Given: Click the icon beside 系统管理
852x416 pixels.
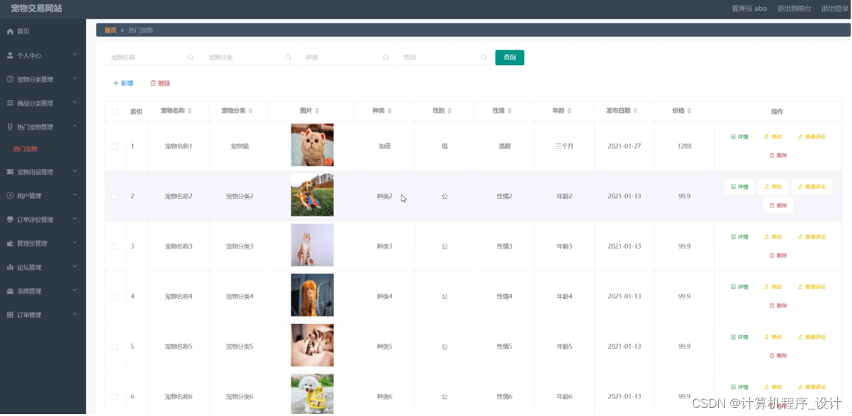Looking at the screenshot, I should pyautogui.click(x=10, y=291).
